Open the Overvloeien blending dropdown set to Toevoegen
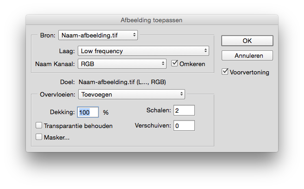The height and width of the screenshot is (189, 304). pyautogui.click(x=131, y=94)
